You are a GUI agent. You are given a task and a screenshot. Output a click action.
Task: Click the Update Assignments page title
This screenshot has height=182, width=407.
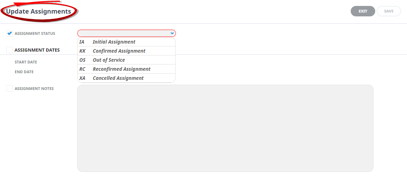coord(38,12)
